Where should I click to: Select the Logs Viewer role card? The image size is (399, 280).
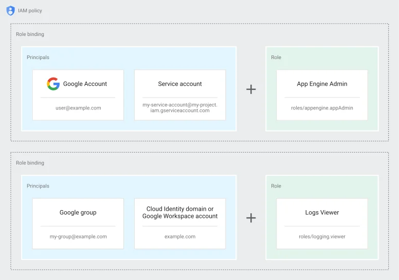(322, 223)
